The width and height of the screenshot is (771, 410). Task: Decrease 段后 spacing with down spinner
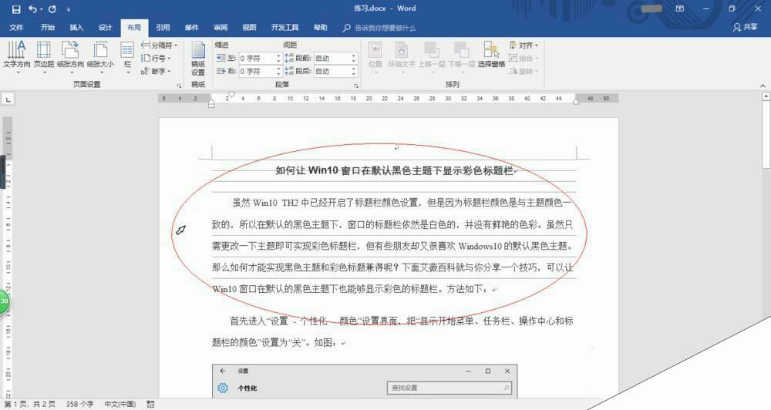tap(354, 74)
